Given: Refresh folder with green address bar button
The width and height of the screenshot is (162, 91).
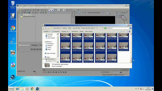Looking at the screenshot, I should (x=105, y=28).
